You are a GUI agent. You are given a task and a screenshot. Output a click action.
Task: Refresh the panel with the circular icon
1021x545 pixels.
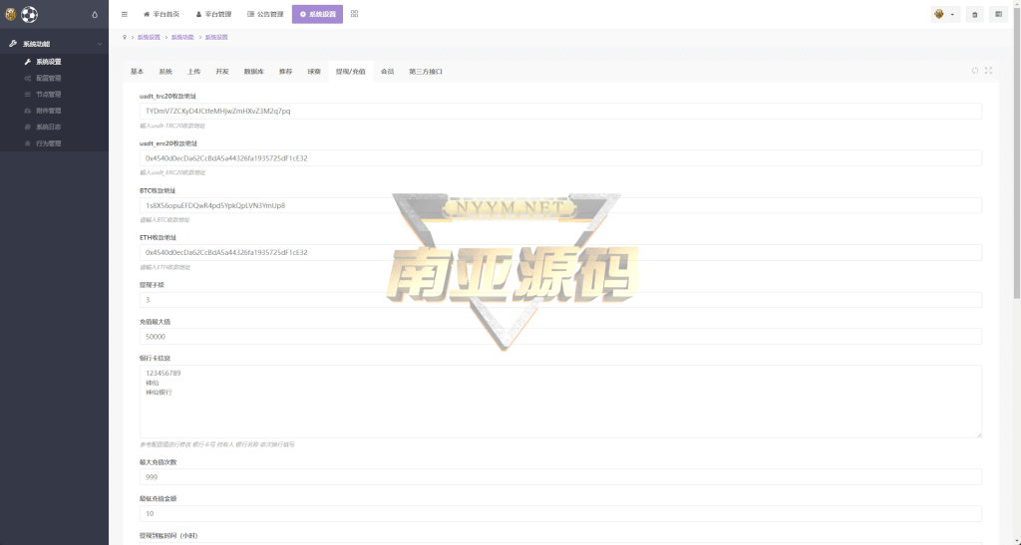(975, 71)
